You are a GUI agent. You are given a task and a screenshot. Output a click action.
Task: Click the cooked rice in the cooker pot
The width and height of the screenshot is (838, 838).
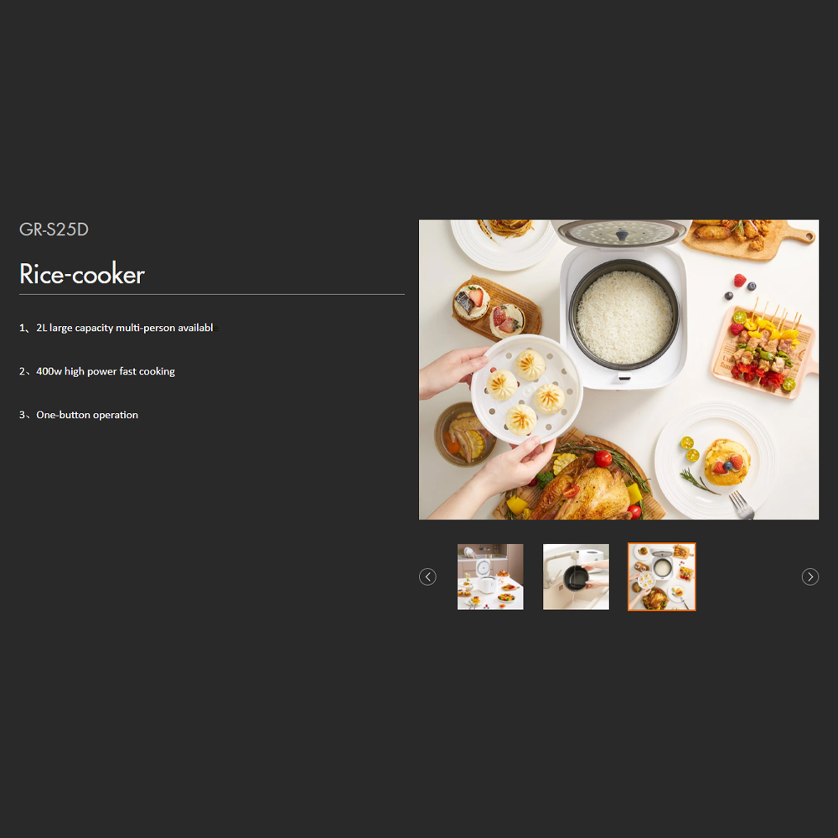[624, 317]
